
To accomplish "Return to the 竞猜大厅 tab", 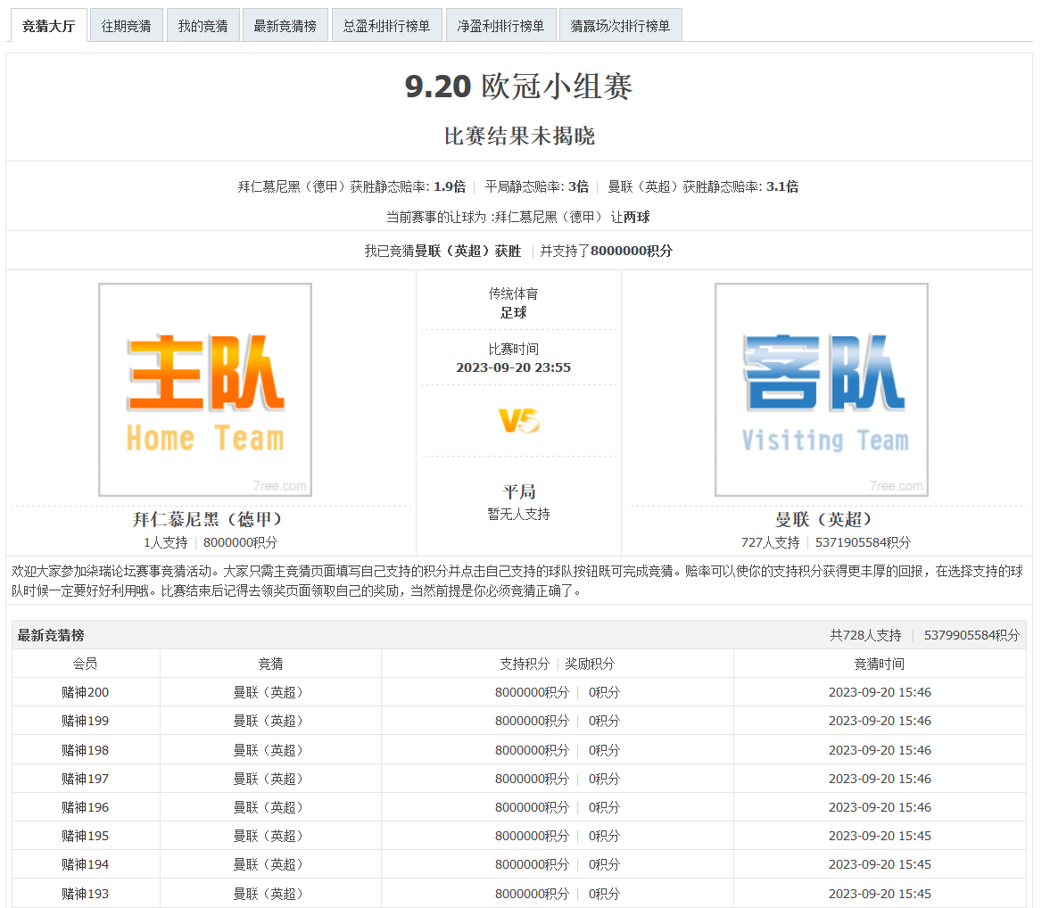I will tap(48, 26).
